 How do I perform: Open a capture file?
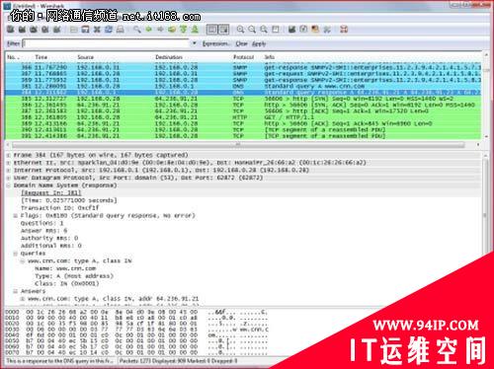click(74, 30)
